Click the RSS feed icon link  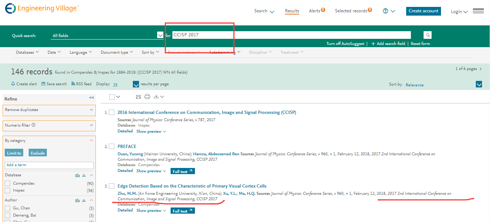tap(81, 84)
